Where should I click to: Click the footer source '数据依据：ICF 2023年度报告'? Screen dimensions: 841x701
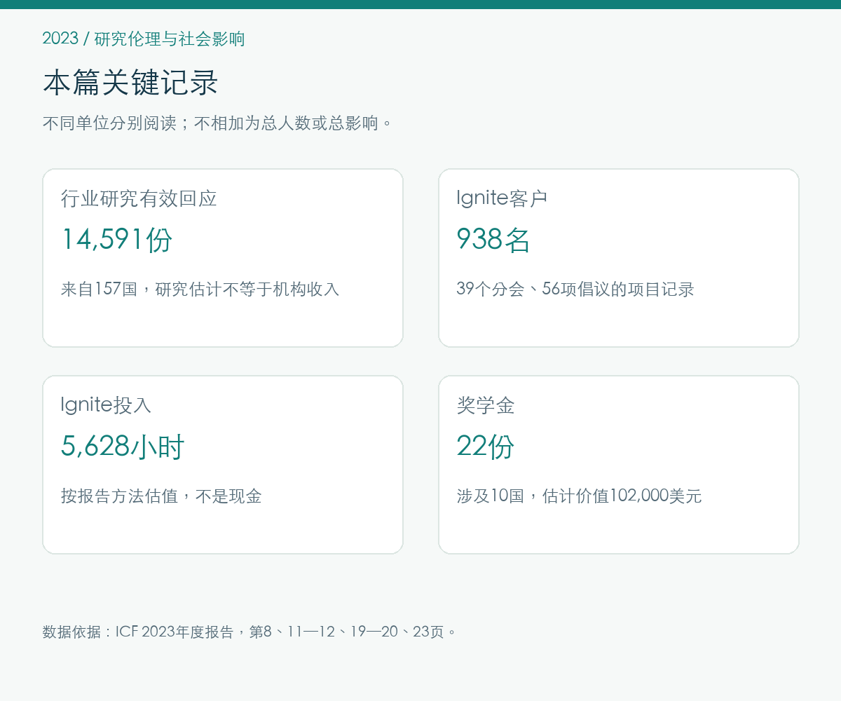[x=138, y=632]
